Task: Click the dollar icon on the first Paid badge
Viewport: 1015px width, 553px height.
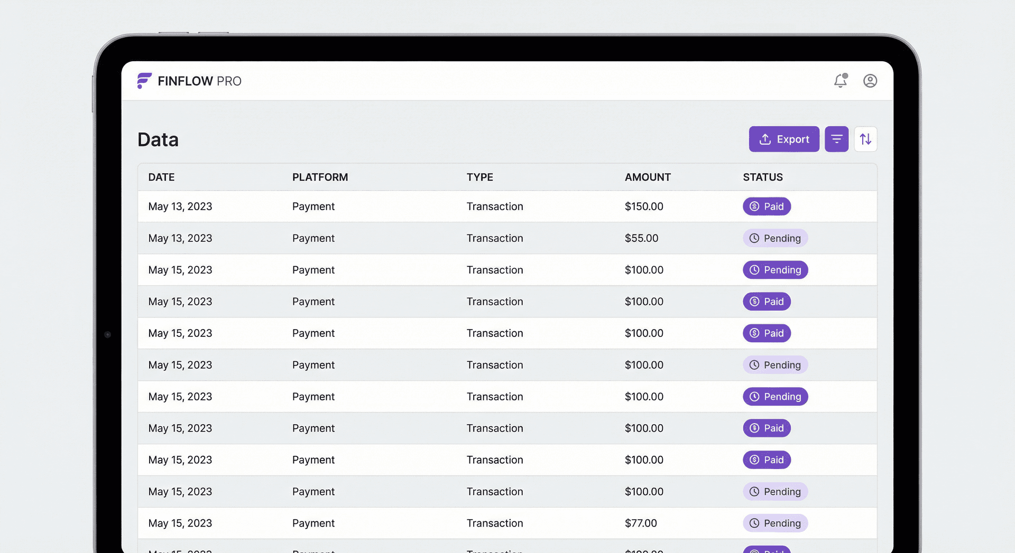Action: pos(754,207)
